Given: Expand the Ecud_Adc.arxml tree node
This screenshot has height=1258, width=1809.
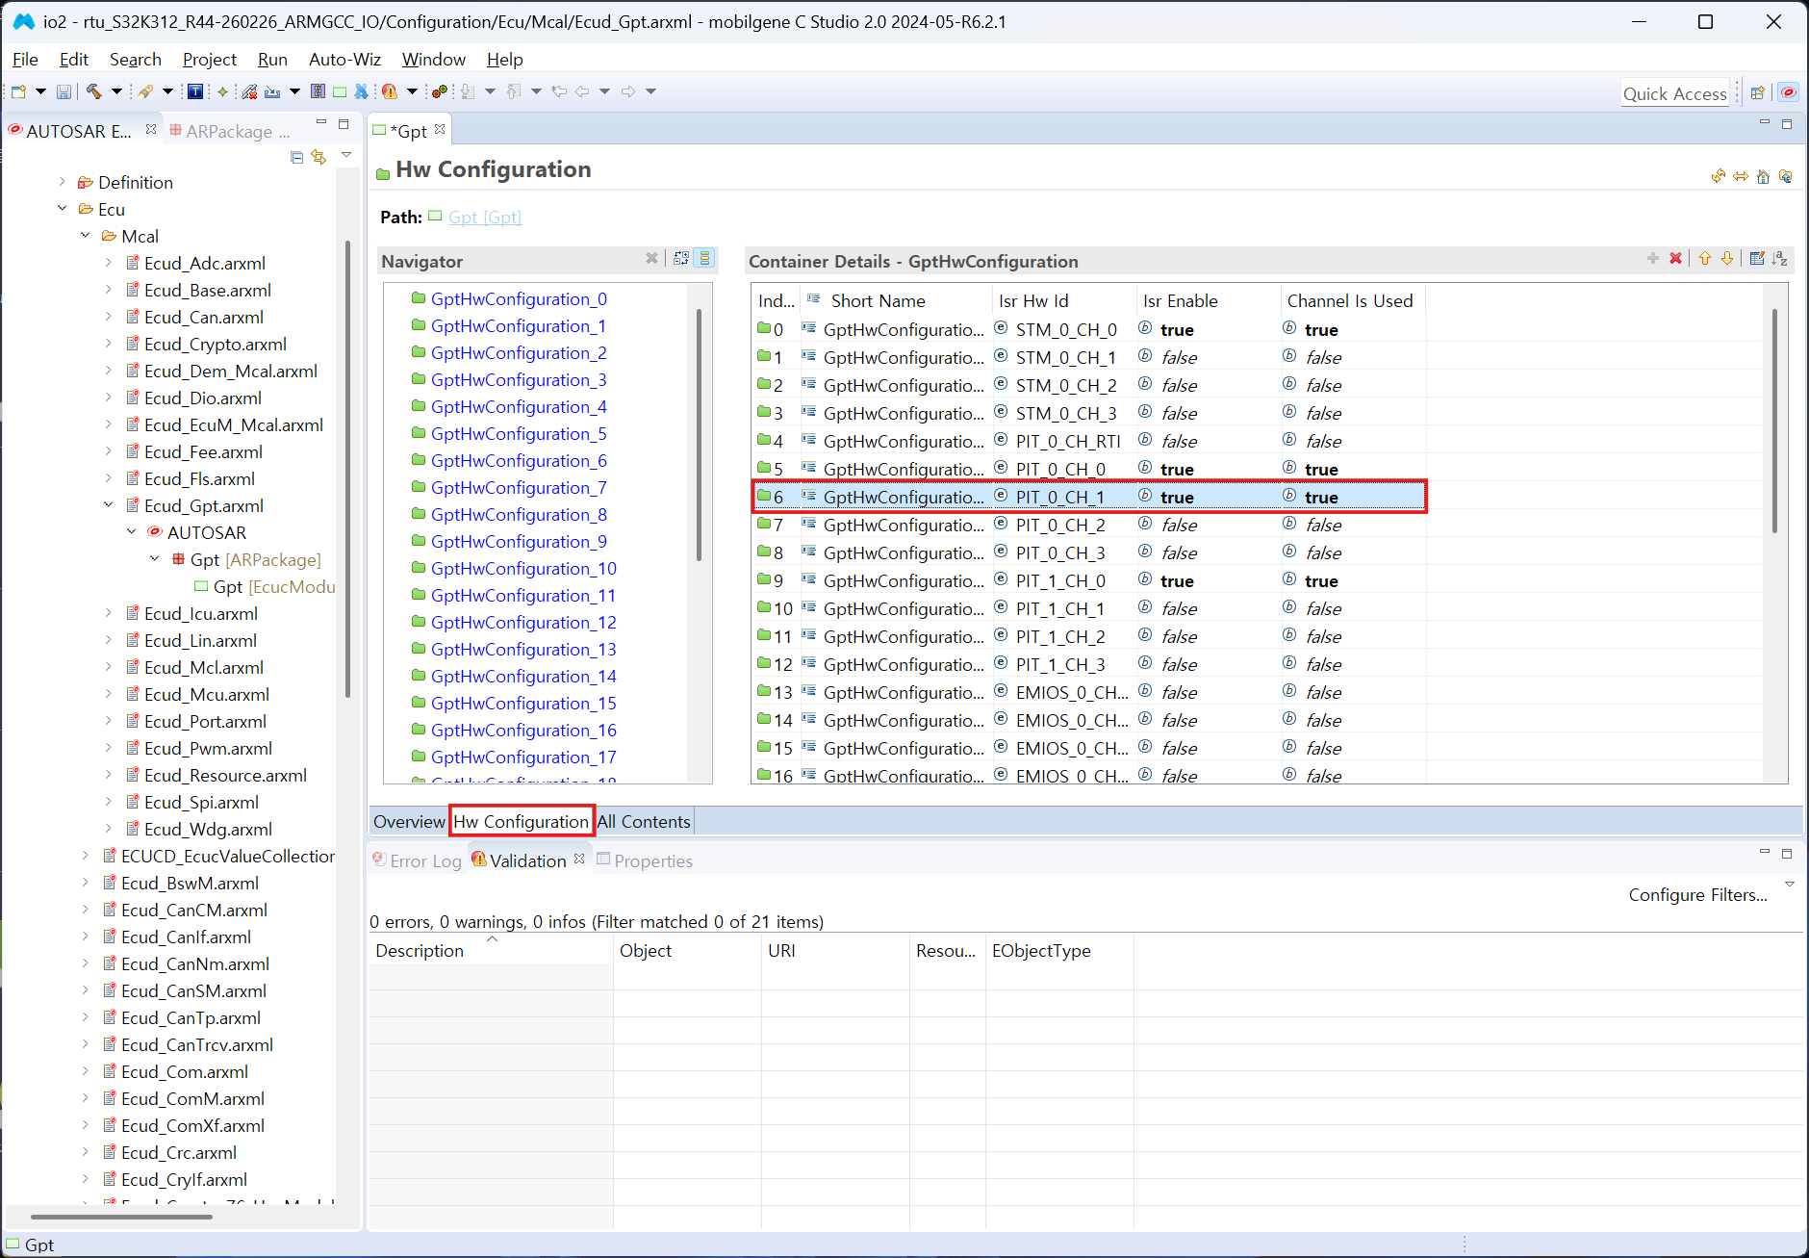Looking at the screenshot, I should tap(109, 263).
